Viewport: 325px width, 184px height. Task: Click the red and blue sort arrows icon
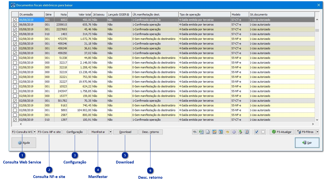click(x=221, y=132)
